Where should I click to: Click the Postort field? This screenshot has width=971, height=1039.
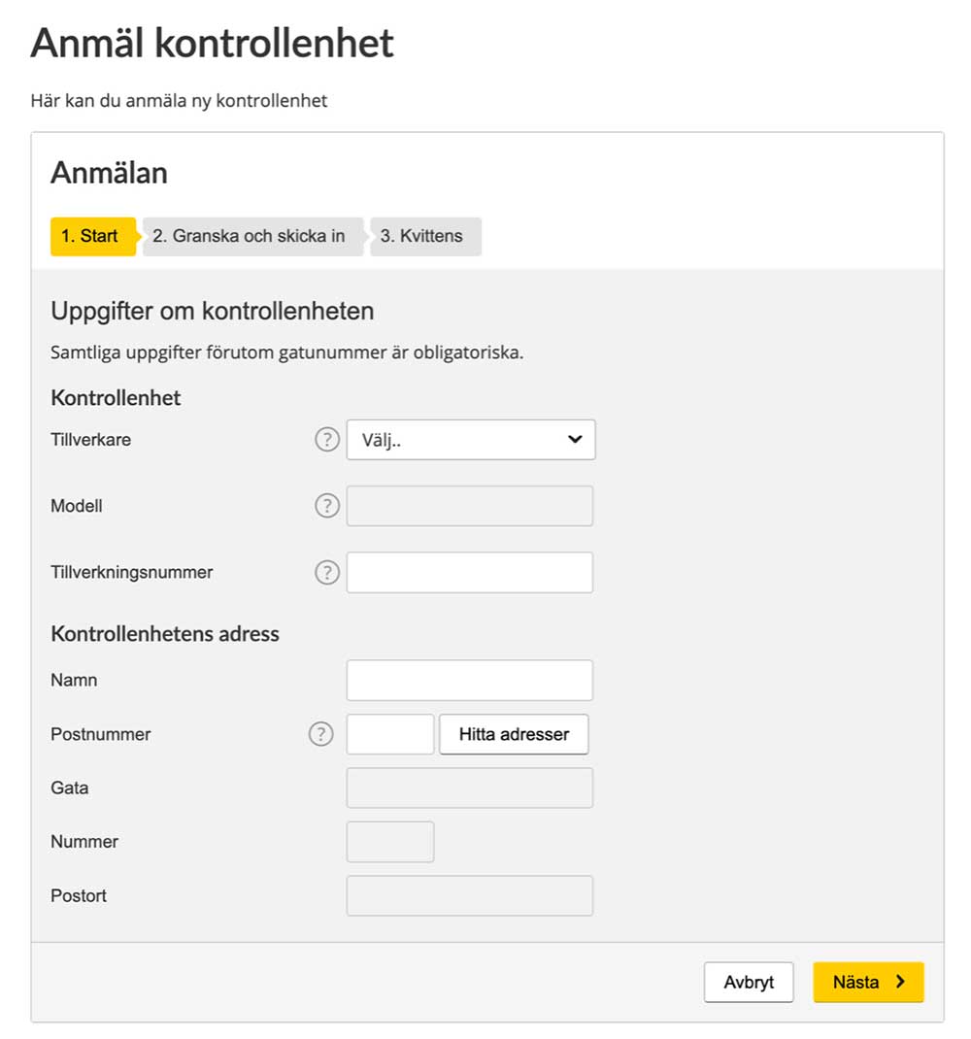coord(470,895)
